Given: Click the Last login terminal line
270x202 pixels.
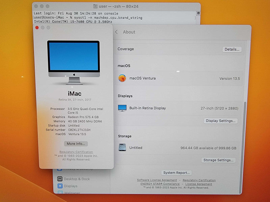Looking at the screenshot, I should (76, 13).
